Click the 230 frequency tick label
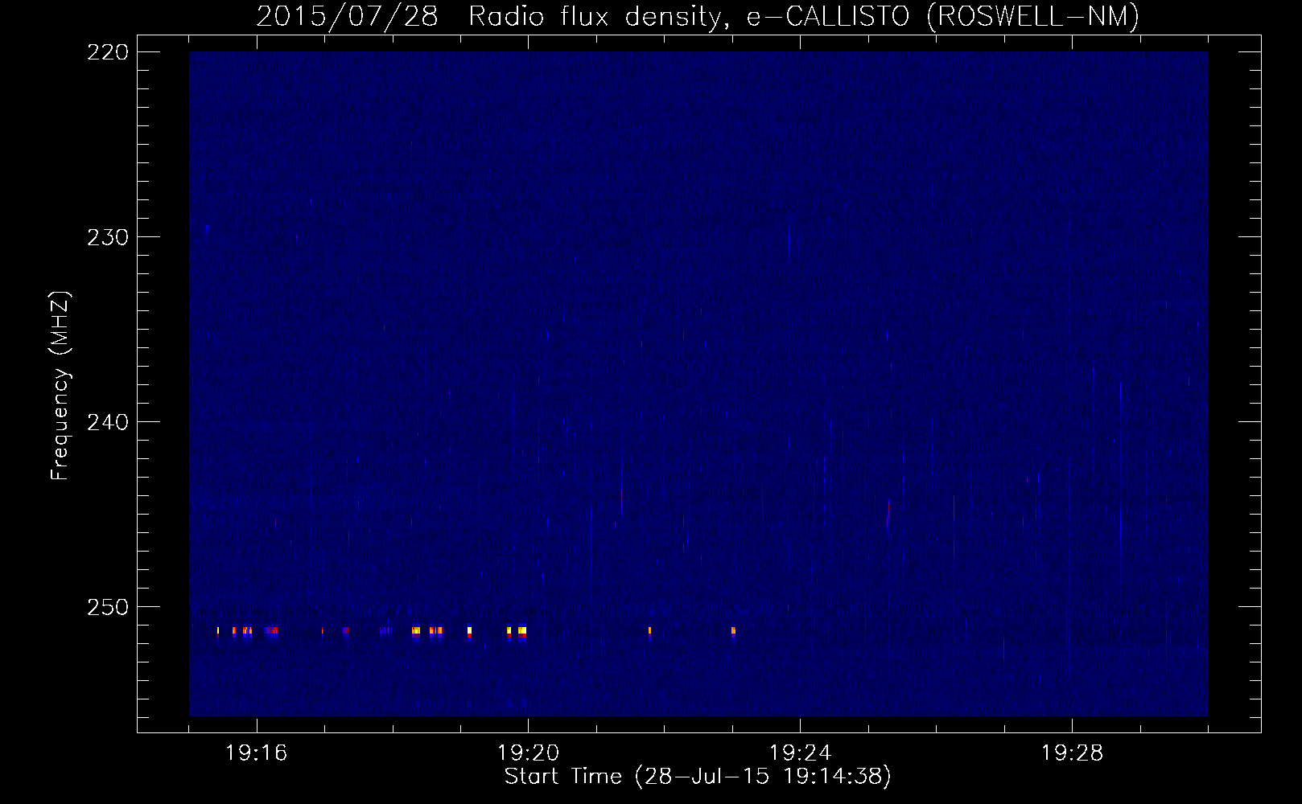Viewport: 1302px width, 804px height. 106,236
